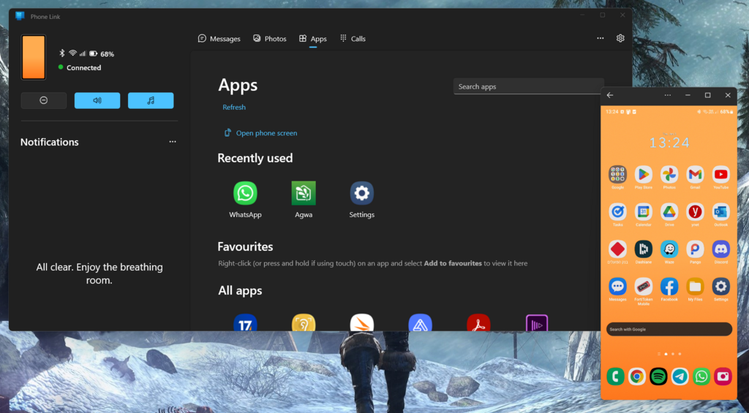Open Settings app under Recently used
749x413 pixels.
tap(361, 194)
